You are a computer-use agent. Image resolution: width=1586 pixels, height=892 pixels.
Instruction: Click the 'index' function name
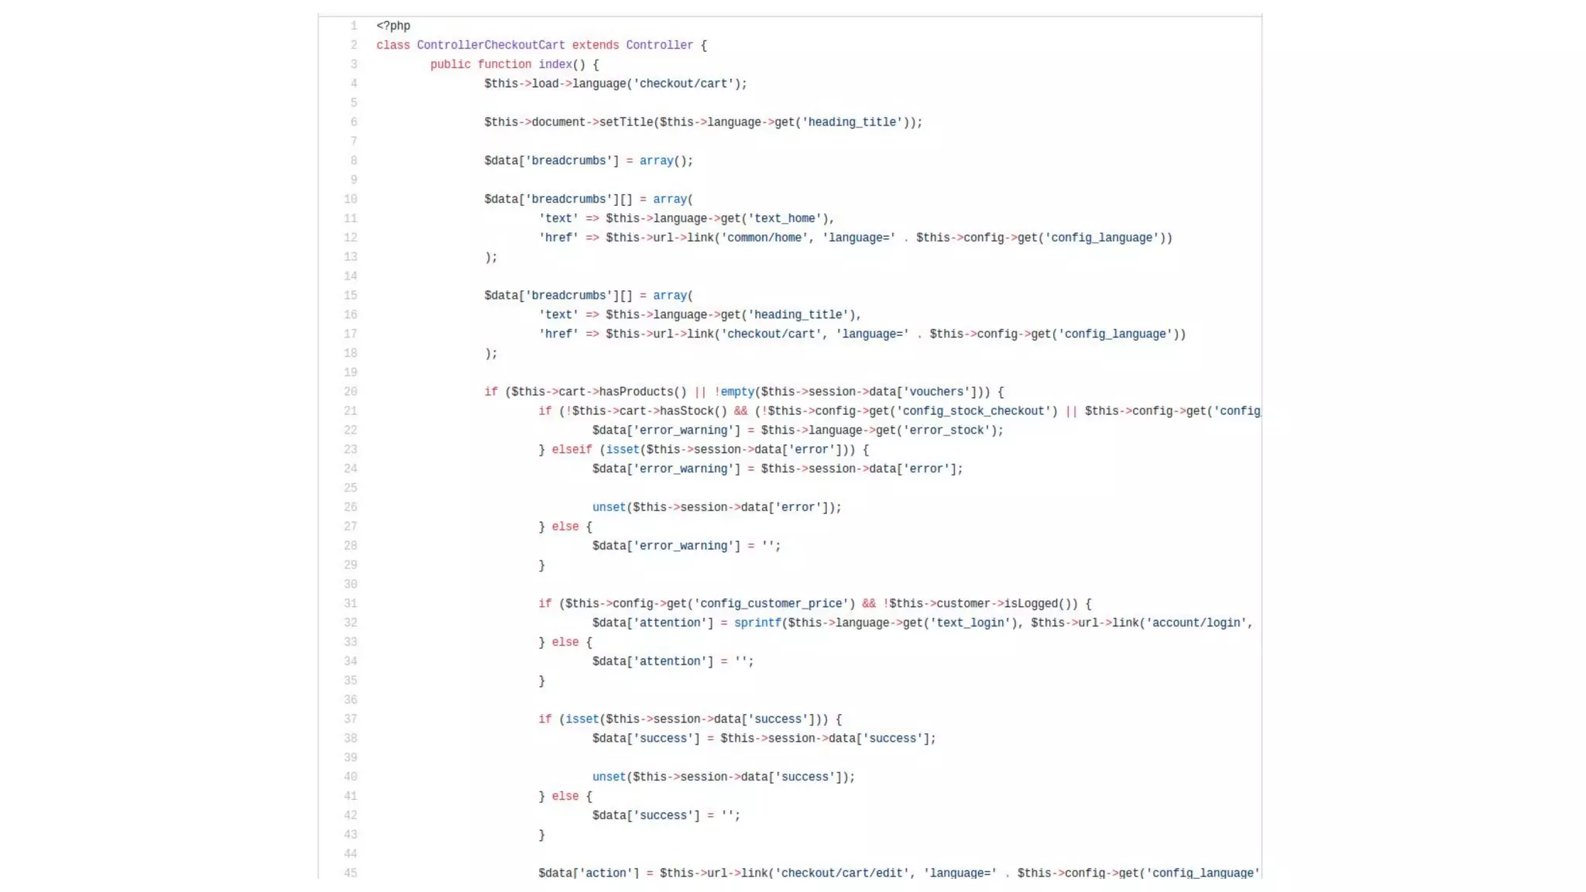(554, 64)
